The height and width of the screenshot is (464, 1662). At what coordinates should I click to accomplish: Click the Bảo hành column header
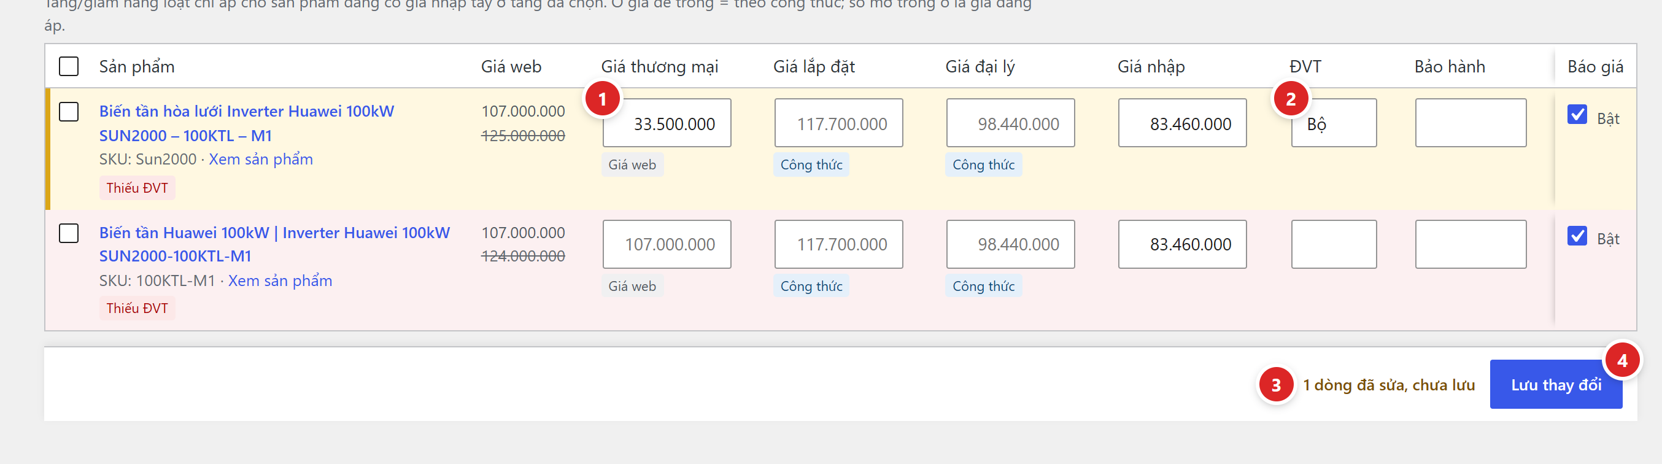point(1449,66)
